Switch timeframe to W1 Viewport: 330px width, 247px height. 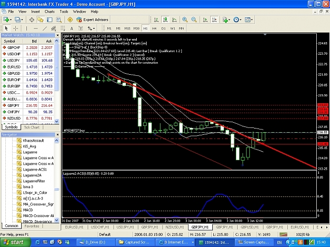173,28
